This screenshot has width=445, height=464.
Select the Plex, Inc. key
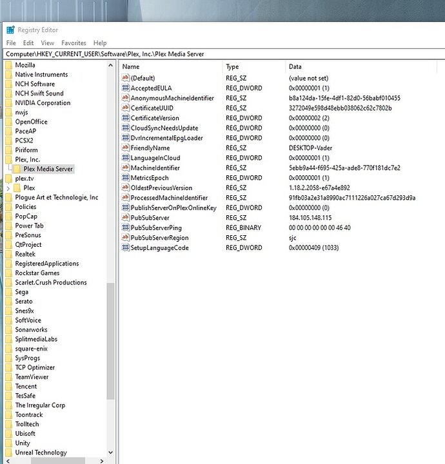[28, 160]
